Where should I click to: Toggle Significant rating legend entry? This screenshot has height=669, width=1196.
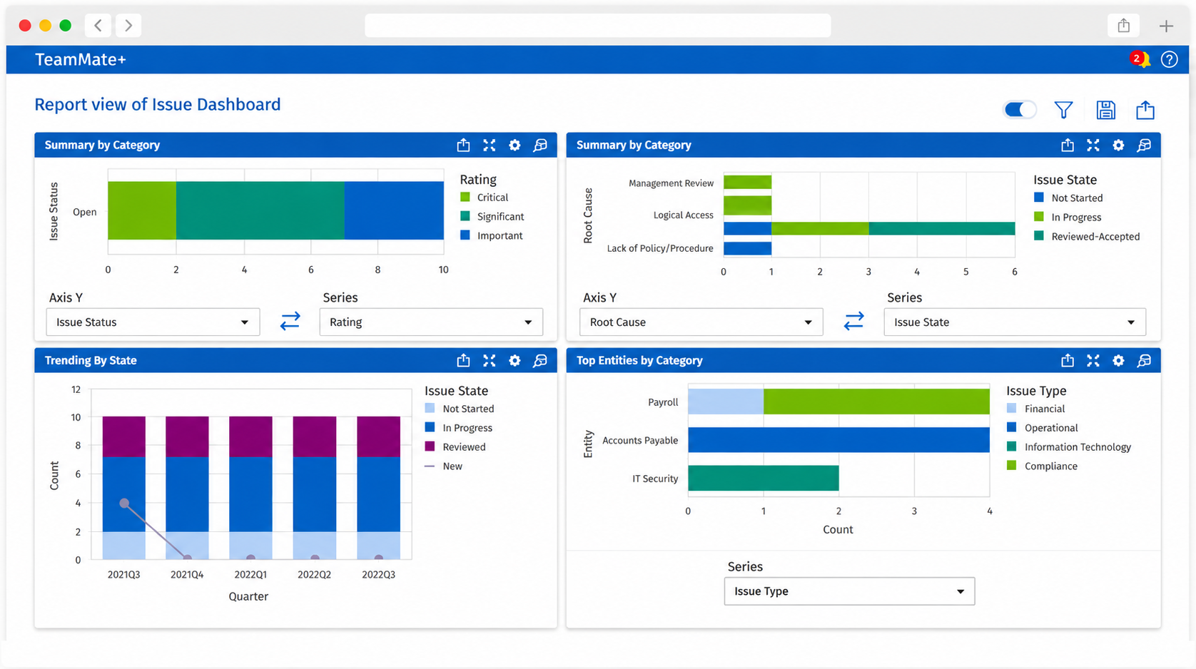point(492,216)
